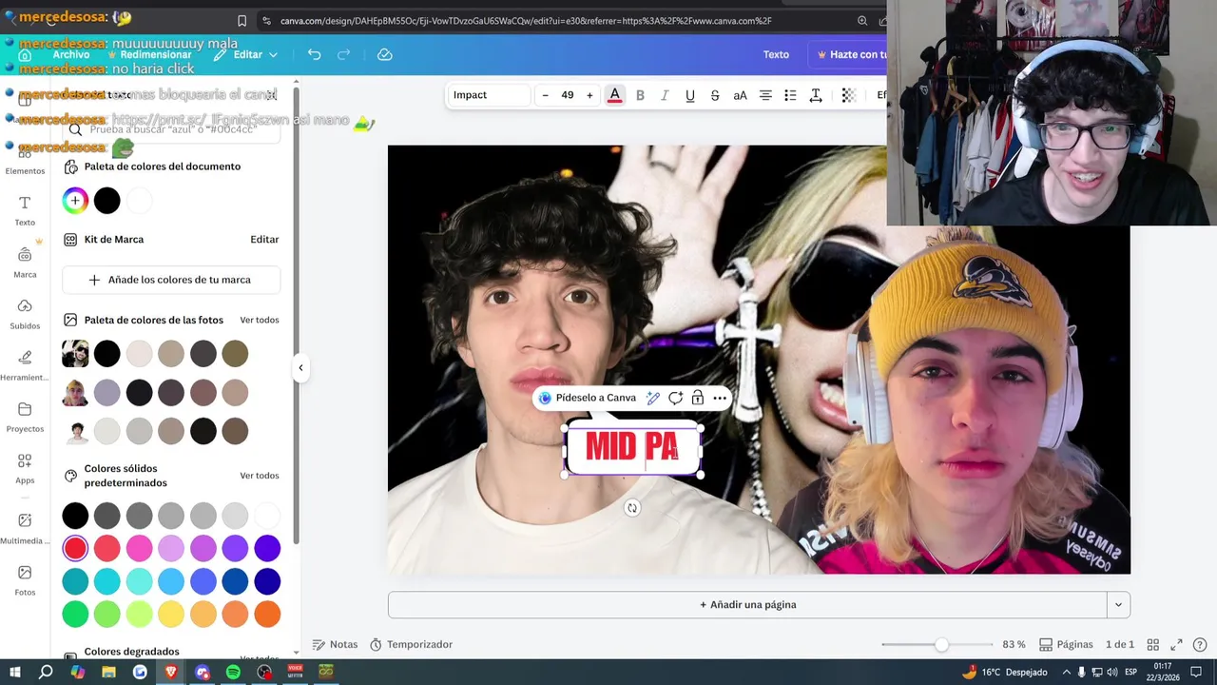The width and height of the screenshot is (1217, 685).
Task: Open the text color picker in toolbar
Action: click(615, 95)
